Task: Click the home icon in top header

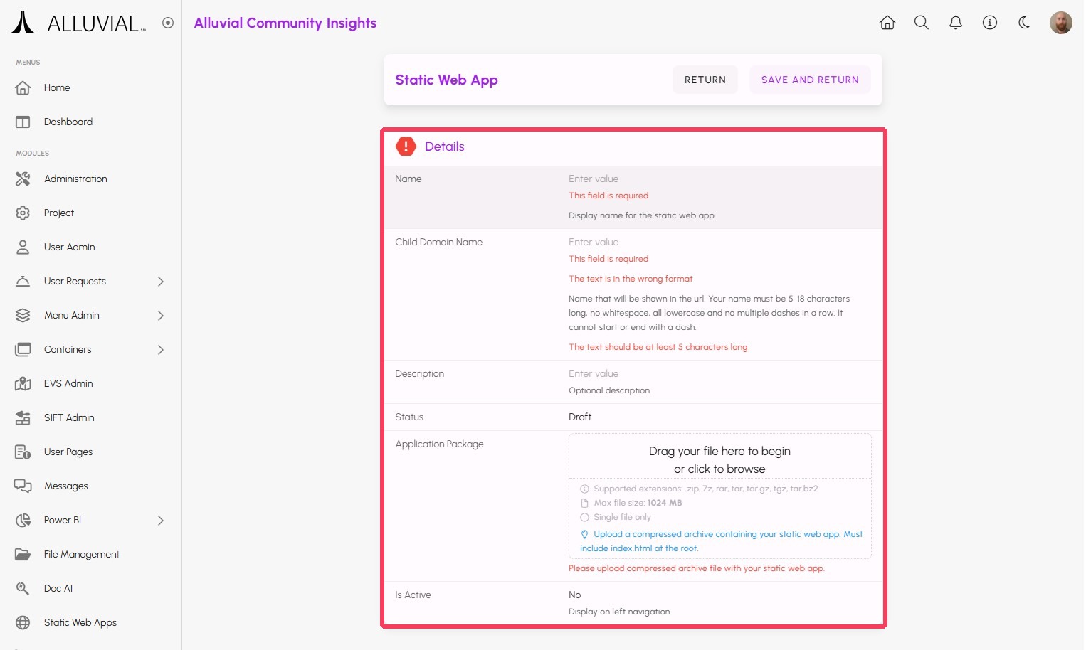Action: point(887,23)
